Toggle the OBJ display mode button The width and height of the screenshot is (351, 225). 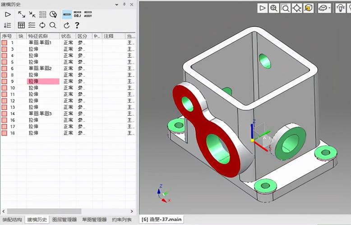[77, 14]
